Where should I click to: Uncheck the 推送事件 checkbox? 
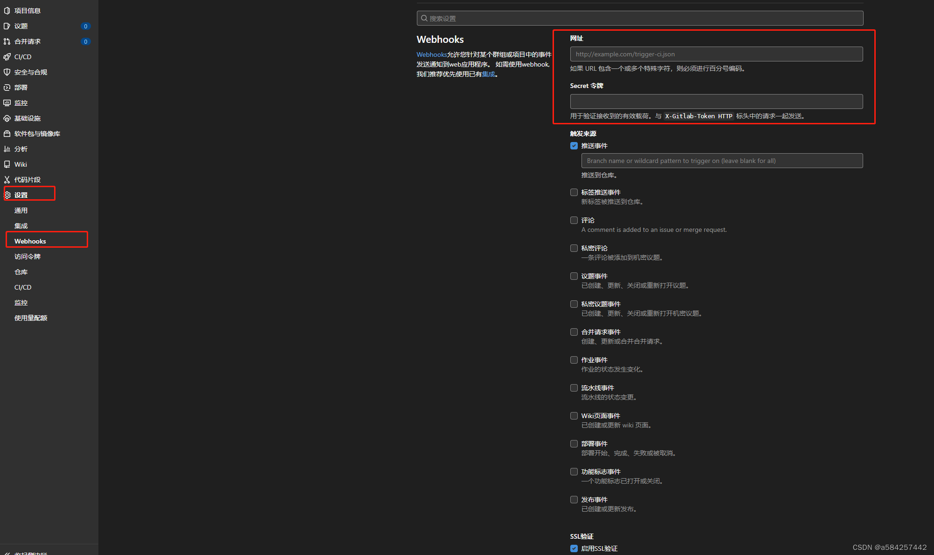[574, 146]
